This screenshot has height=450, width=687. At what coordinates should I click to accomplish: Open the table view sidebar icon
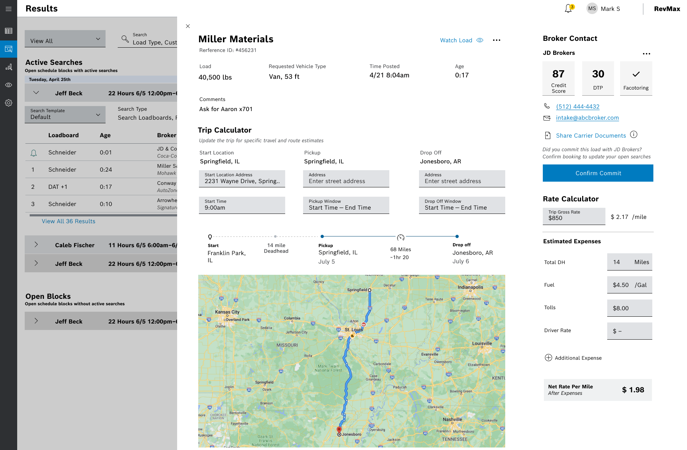[x=9, y=31]
